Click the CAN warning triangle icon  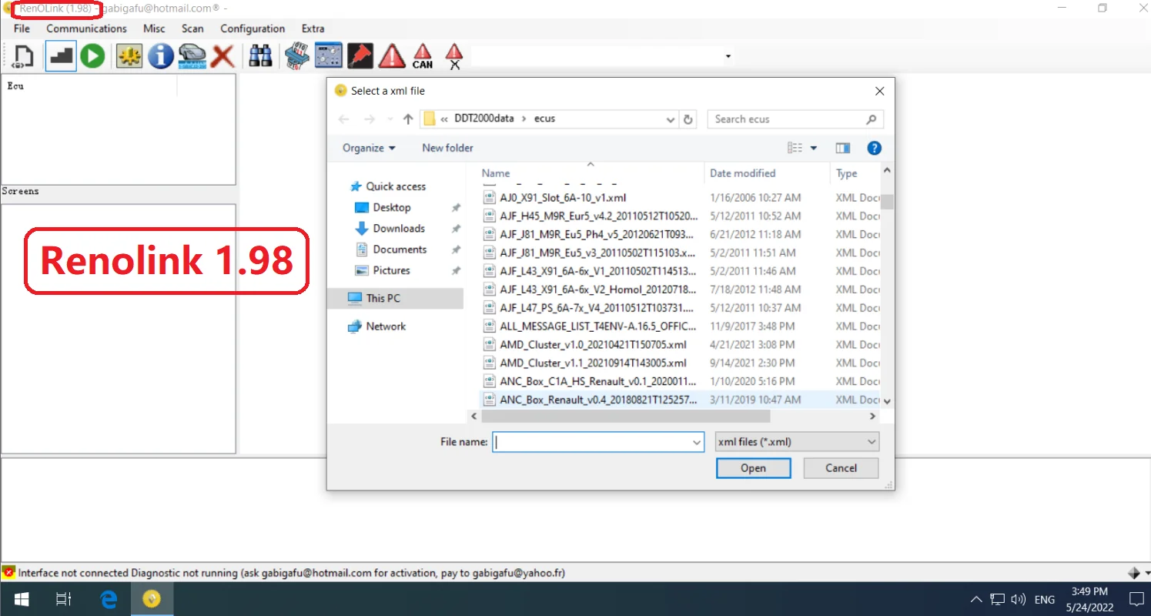pyautogui.click(x=423, y=56)
